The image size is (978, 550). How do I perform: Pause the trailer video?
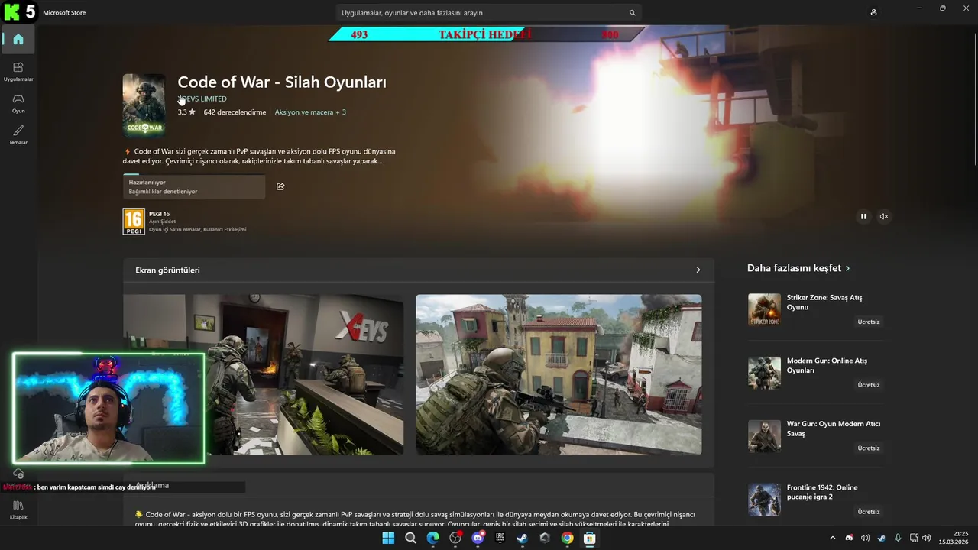pyautogui.click(x=863, y=216)
